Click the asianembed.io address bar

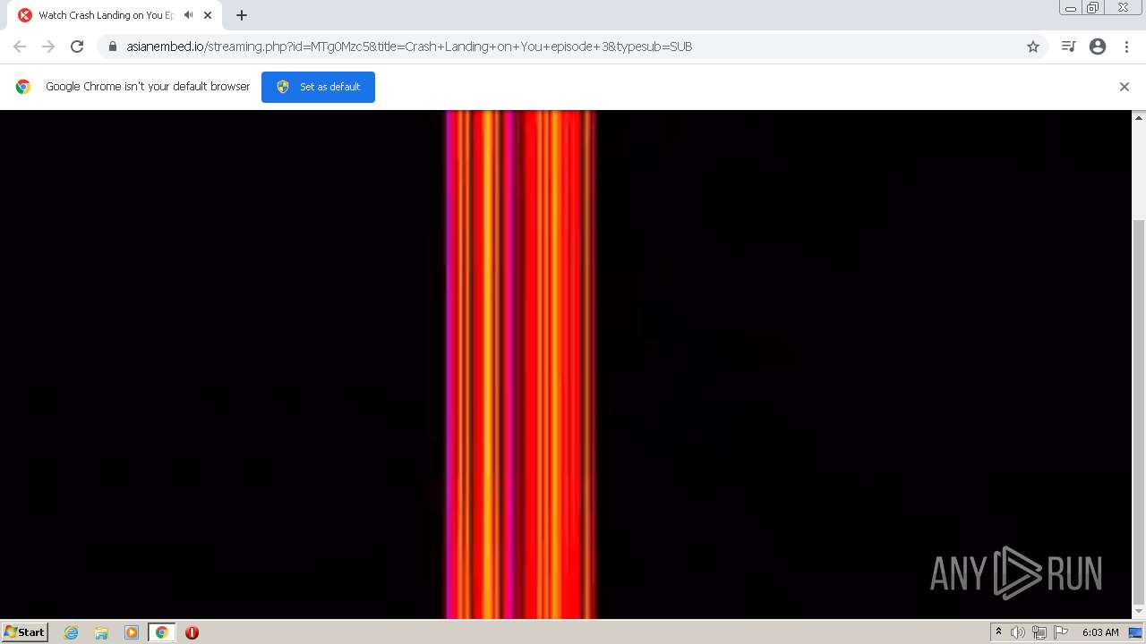coord(573,47)
